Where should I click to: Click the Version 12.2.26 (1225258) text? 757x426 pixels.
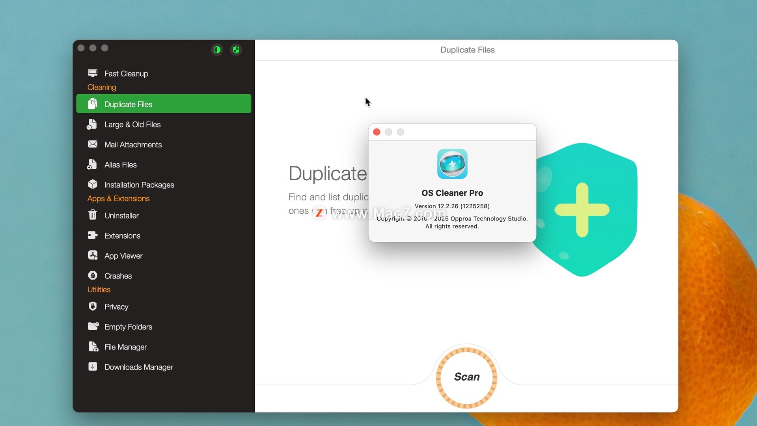tap(452, 206)
